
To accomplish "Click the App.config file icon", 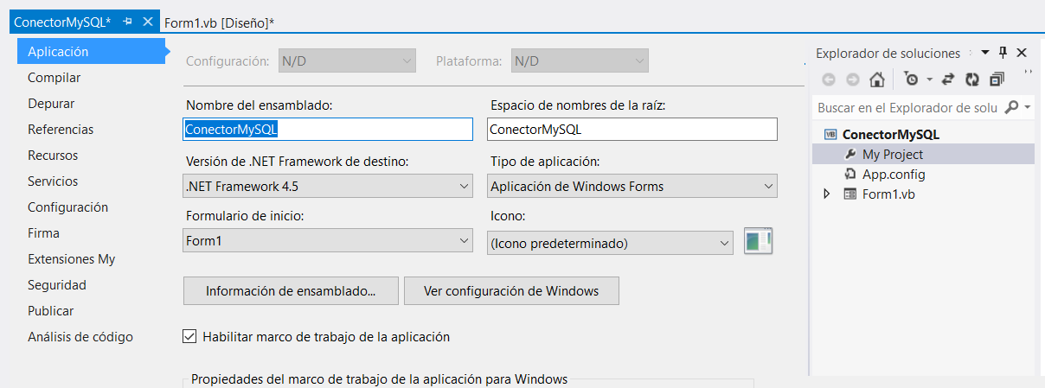I will tap(849, 175).
